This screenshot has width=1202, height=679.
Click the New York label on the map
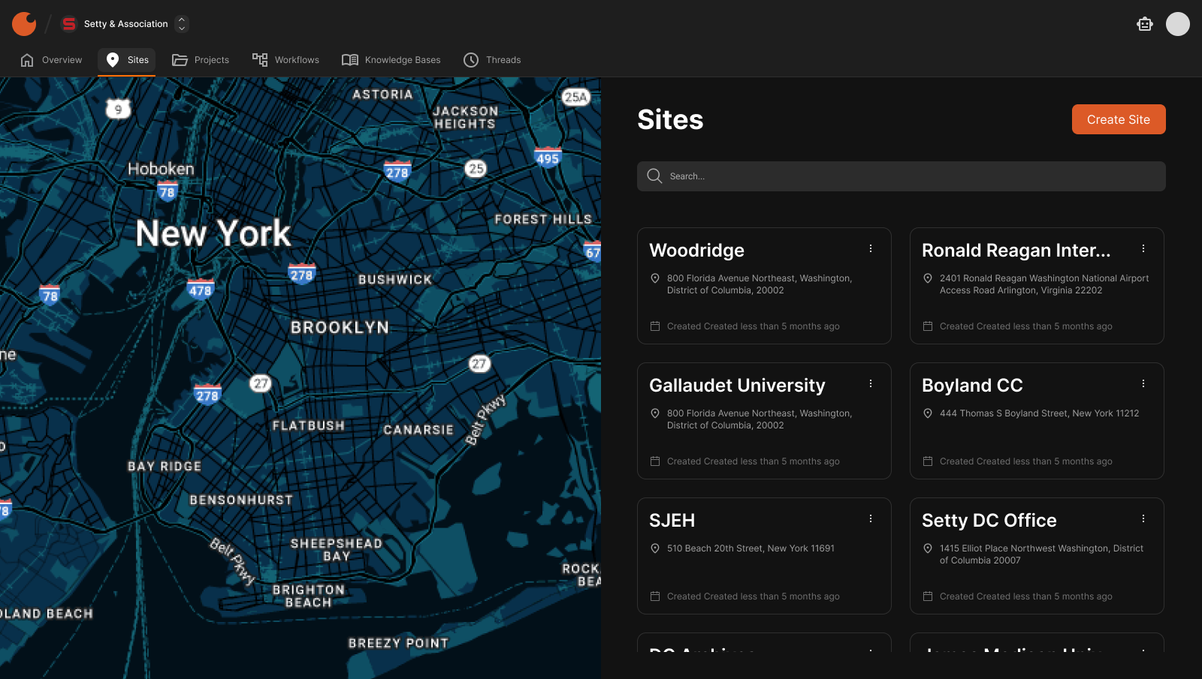(x=213, y=233)
